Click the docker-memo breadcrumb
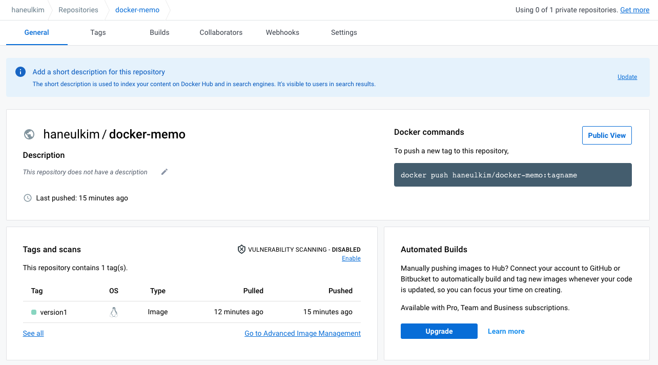Image resolution: width=658 pixels, height=365 pixels. [137, 10]
